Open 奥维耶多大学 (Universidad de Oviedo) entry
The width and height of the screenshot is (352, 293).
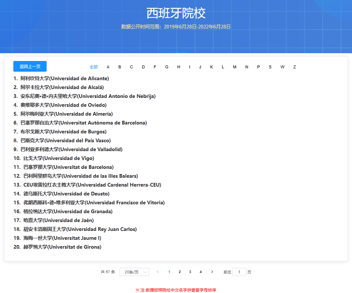coord(60,105)
